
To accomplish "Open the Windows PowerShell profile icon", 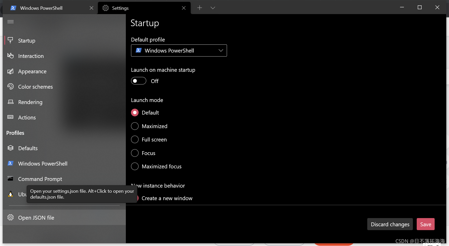I will 11,163.
